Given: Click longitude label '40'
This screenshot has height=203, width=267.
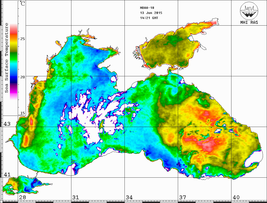Looking at the screenshot, I should click(236, 197).
